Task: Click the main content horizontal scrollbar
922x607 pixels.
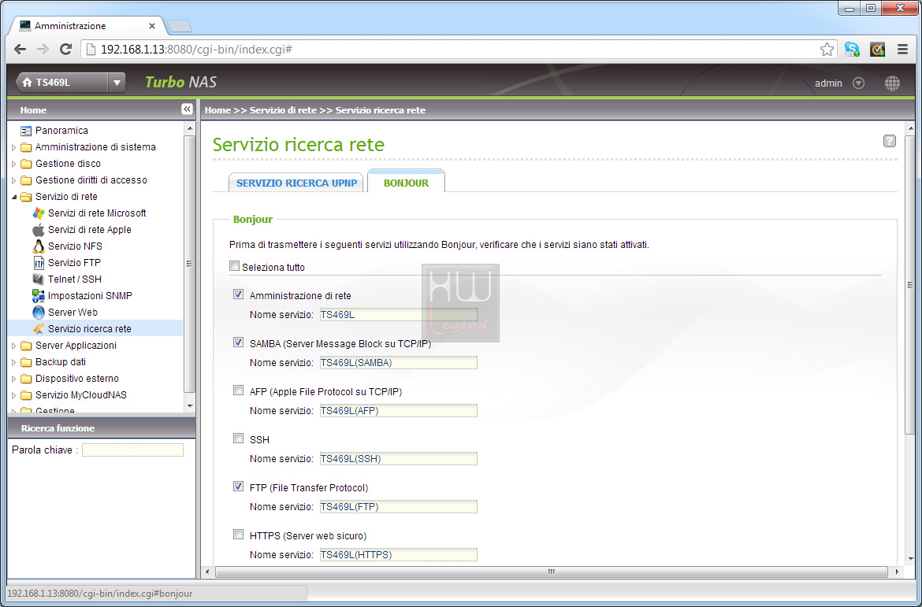Action: click(x=551, y=572)
